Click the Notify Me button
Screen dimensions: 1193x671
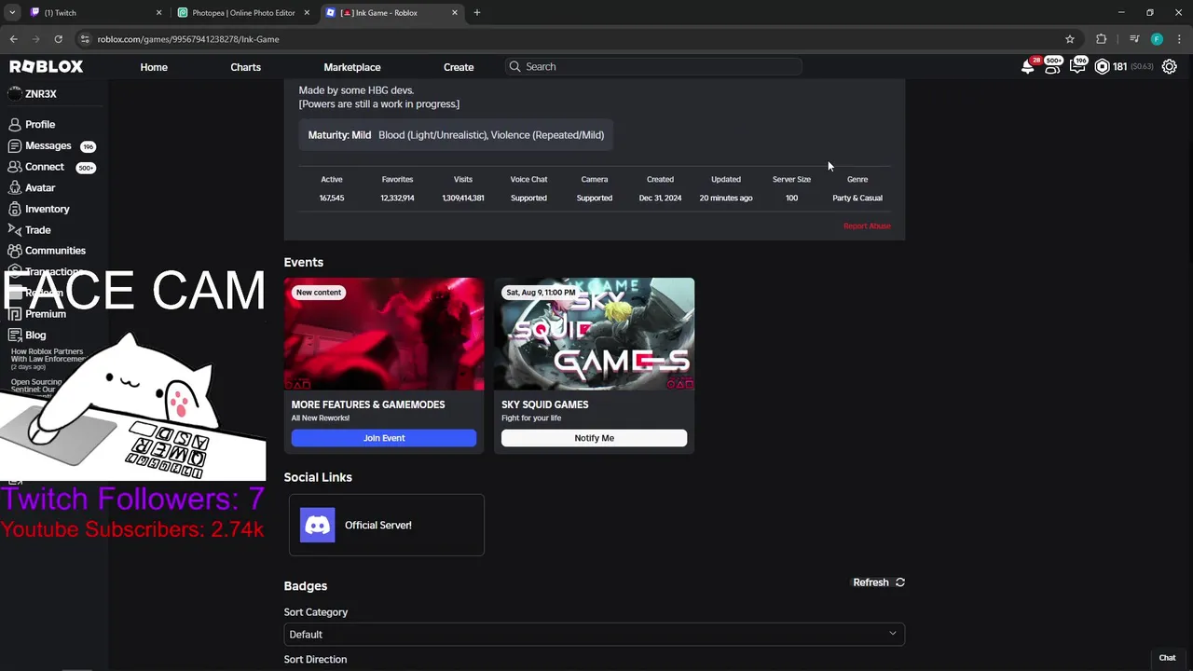pos(594,438)
